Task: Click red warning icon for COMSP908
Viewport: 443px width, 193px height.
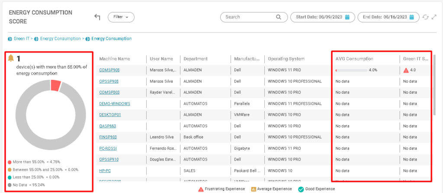Action: (406, 70)
